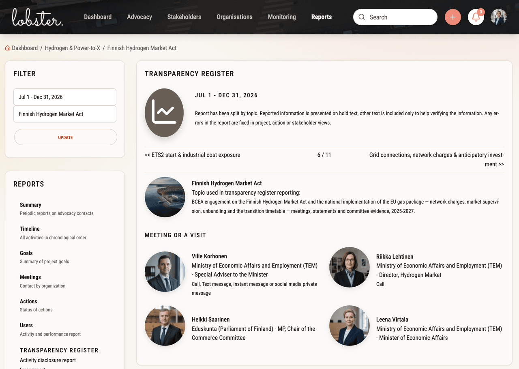This screenshot has width=519, height=369.
Task: Click the 6 / 11 page indicator
Action: coord(324,155)
